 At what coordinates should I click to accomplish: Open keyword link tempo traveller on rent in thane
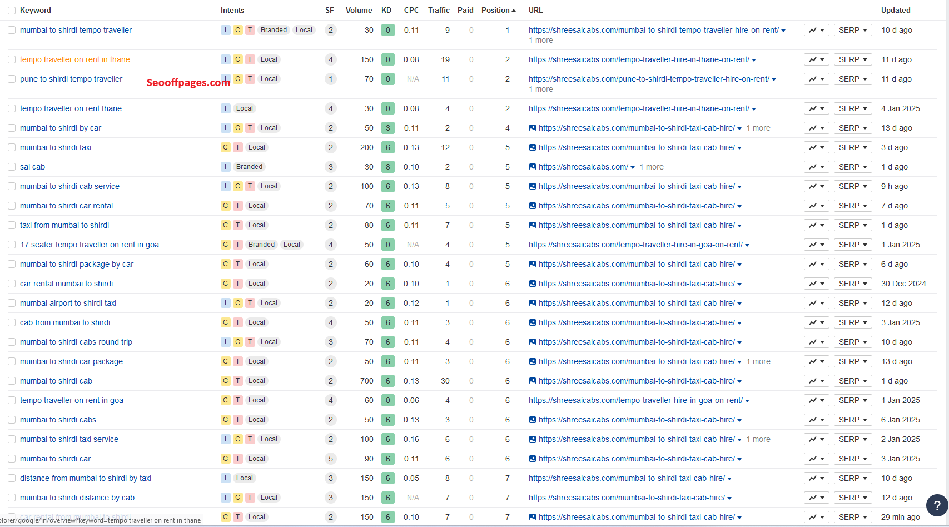coord(75,59)
